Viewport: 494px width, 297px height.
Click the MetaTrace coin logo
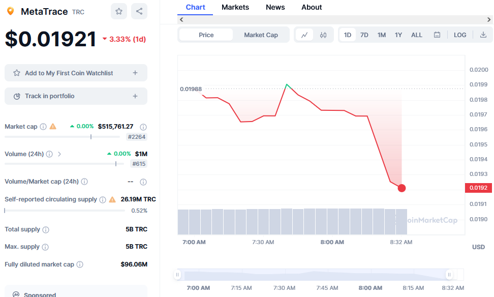10,11
